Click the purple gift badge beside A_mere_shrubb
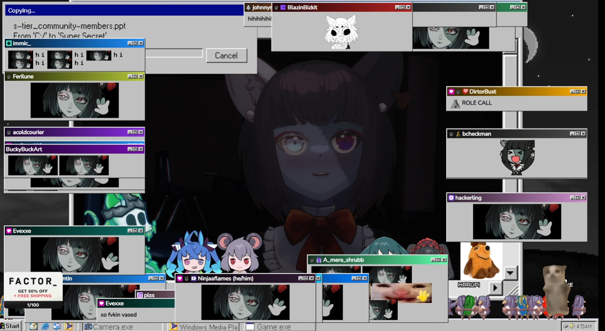The width and height of the screenshot is (605, 331). pyautogui.click(x=319, y=260)
